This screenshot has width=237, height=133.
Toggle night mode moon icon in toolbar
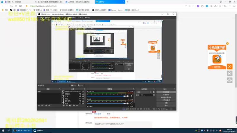[225, 6]
